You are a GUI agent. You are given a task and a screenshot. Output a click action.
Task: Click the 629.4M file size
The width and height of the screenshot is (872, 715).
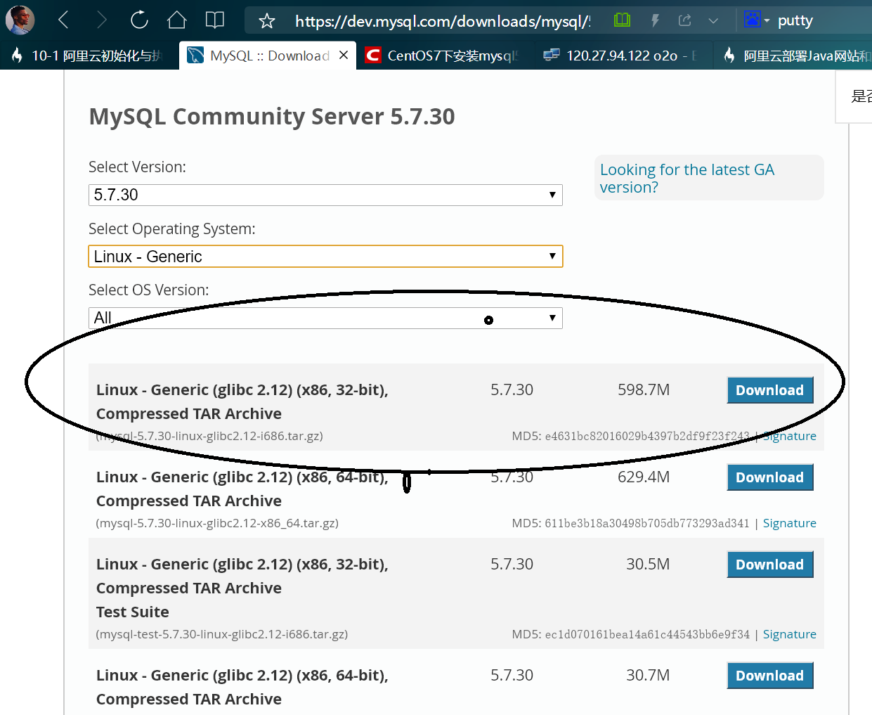click(644, 477)
